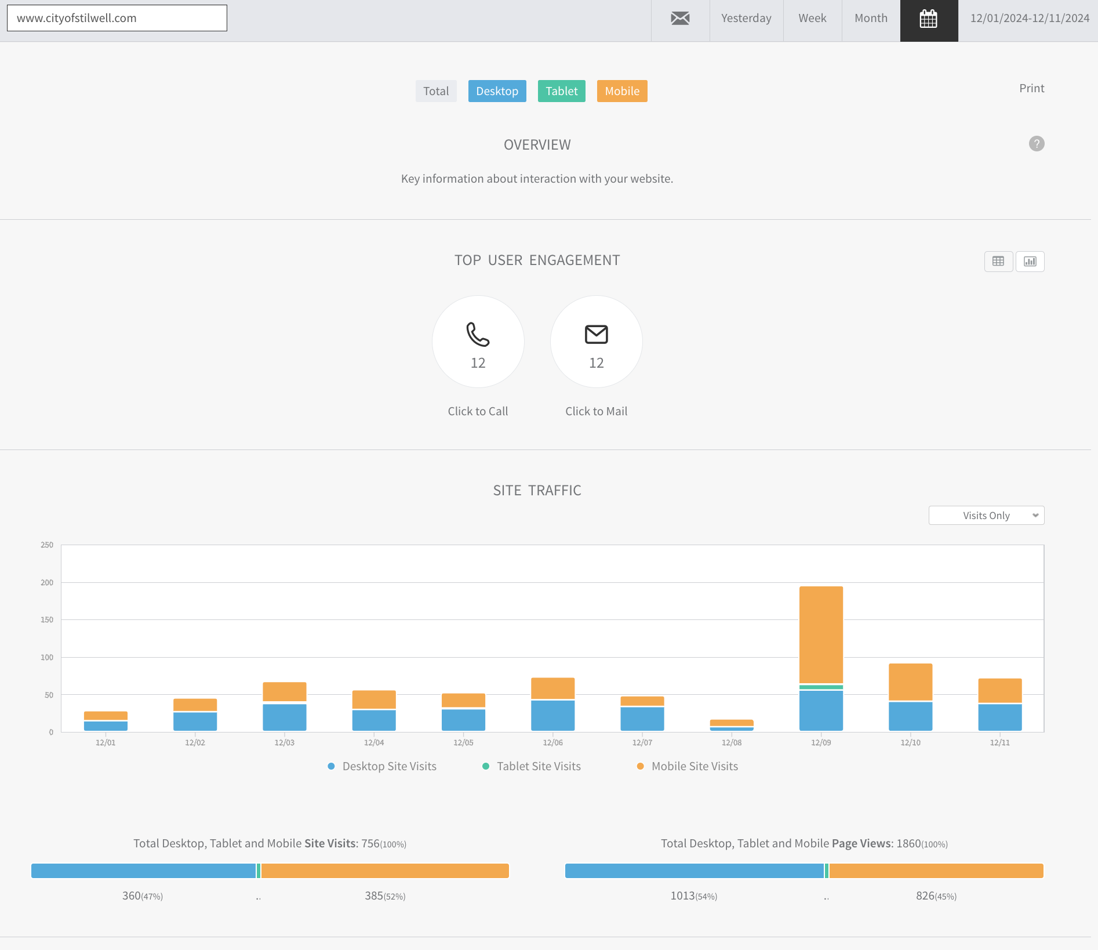
Task: Click the Click to Call phone icon
Action: click(x=478, y=335)
